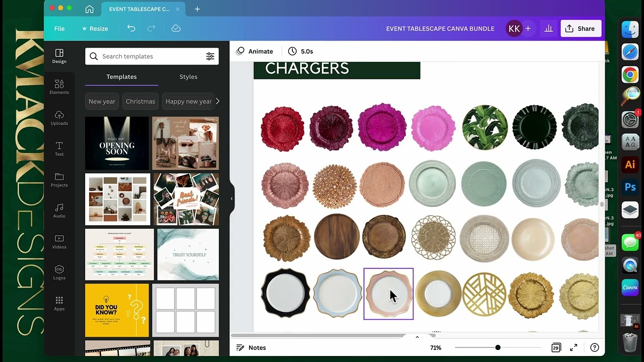The width and height of the screenshot is (644, 362).
Task: Open the File menu
Action: point(59,29)
